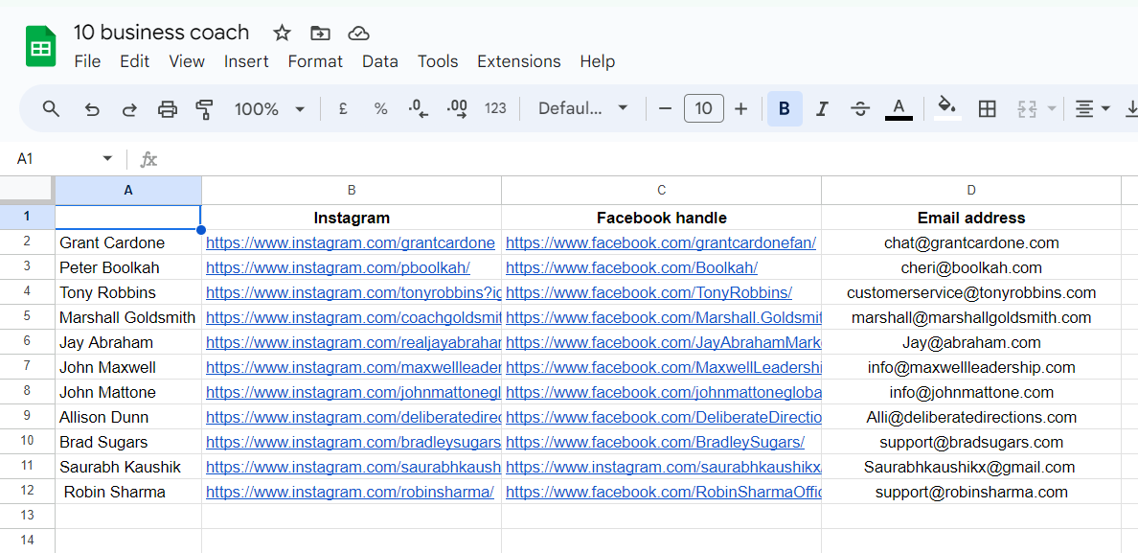
Task: Open the Google Sheets home icon
Action: tap(40, 46)
